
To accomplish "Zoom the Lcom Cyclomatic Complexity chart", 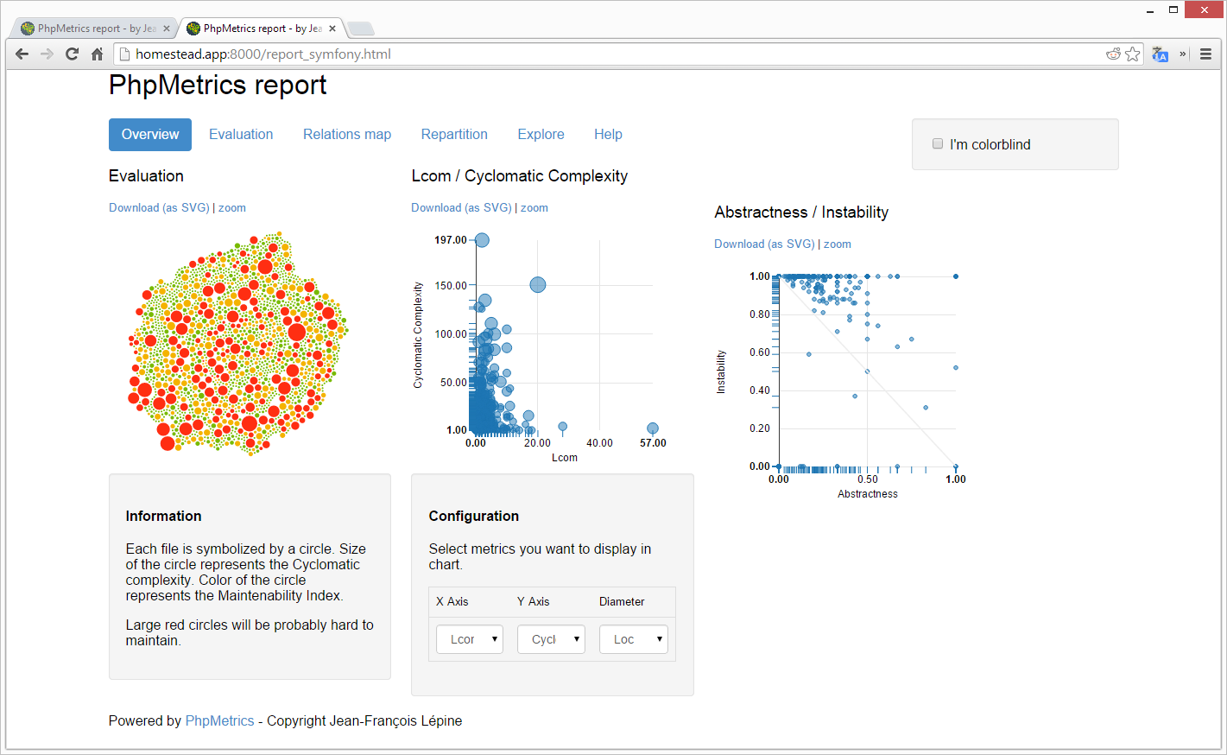I will (534, 207).
